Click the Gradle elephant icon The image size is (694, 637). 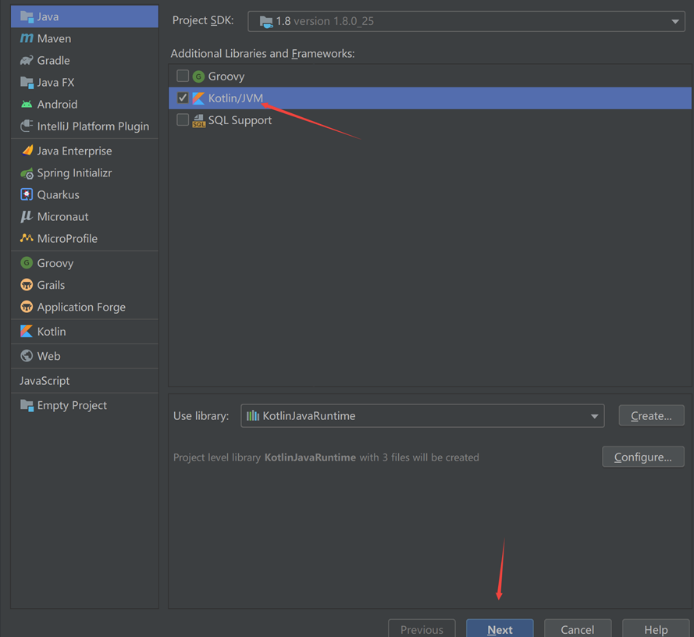pos(27,60)
